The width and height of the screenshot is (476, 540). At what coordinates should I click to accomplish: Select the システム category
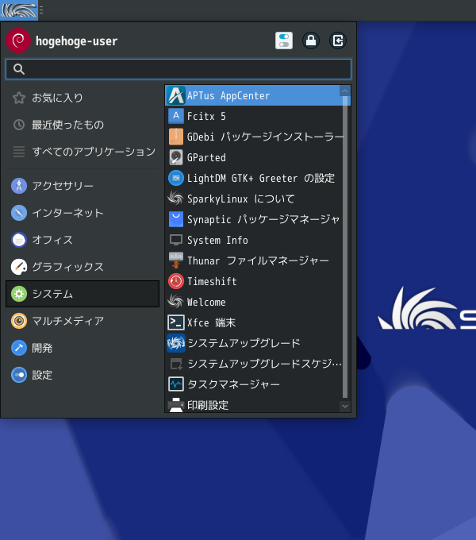click(83, 294)
